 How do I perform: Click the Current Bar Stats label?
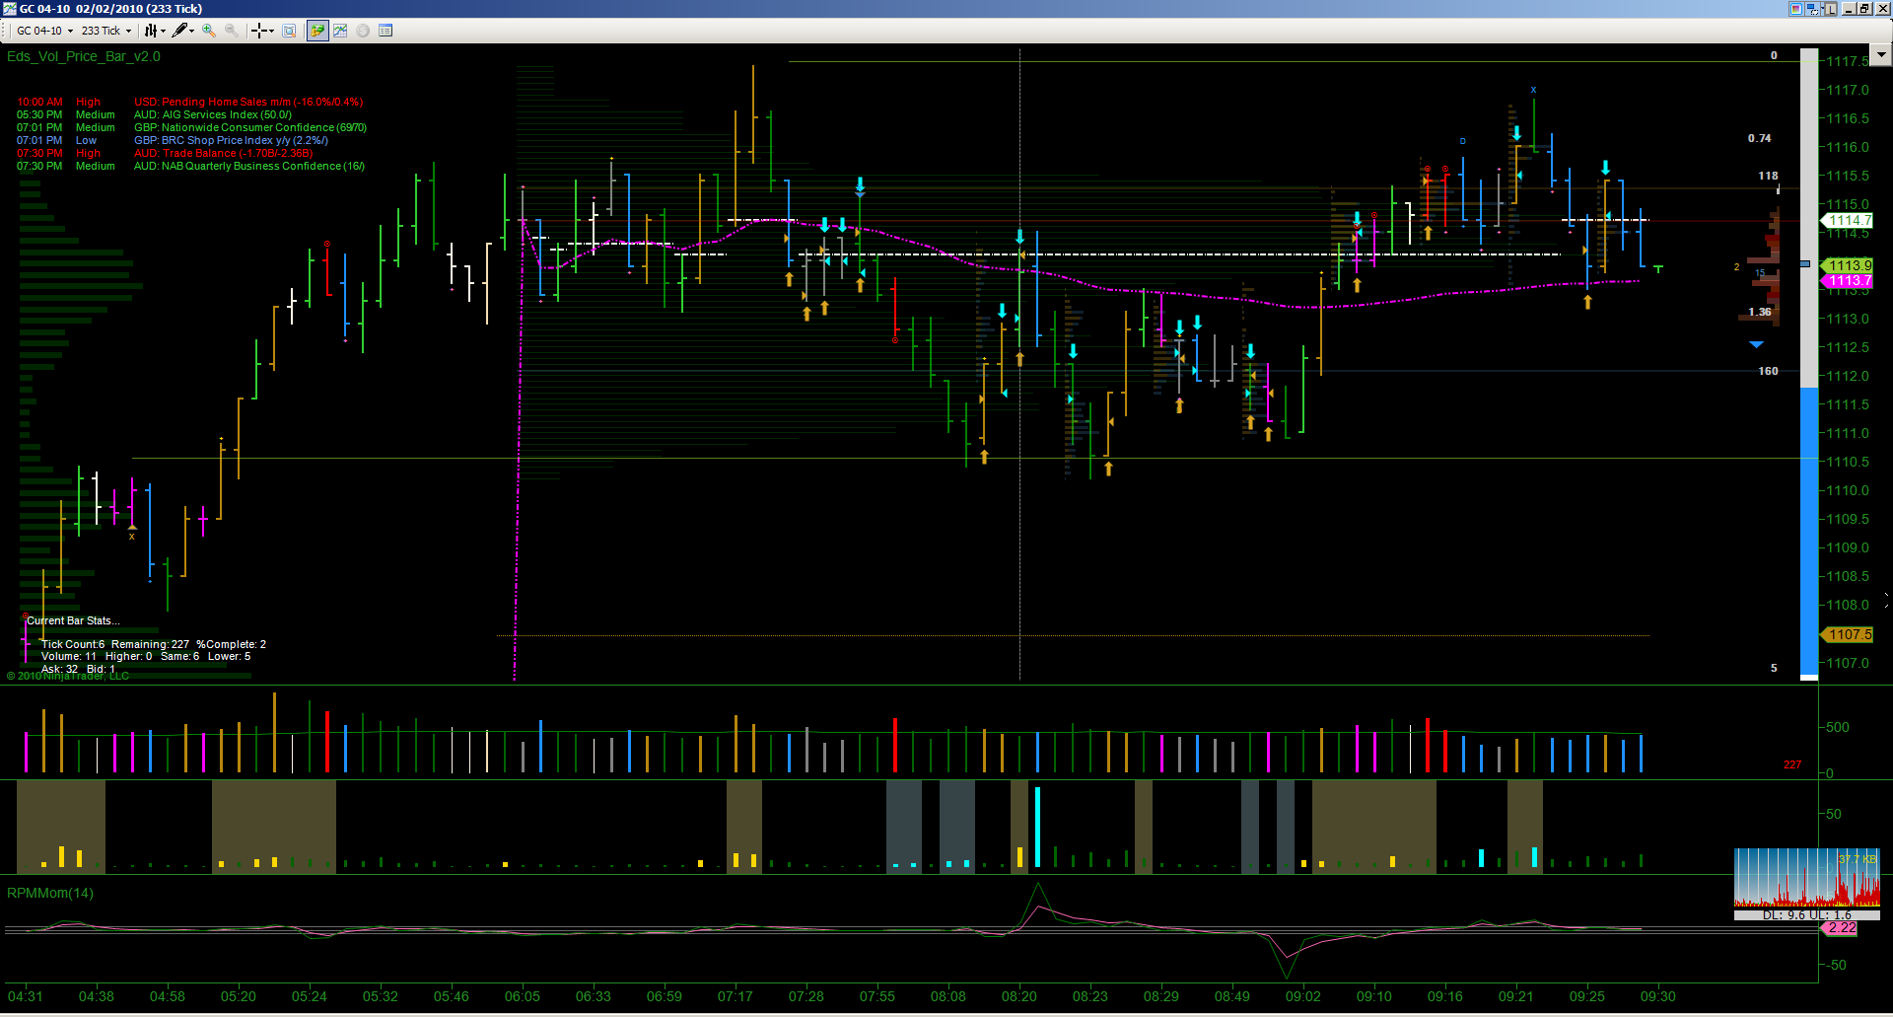point(73,620)
